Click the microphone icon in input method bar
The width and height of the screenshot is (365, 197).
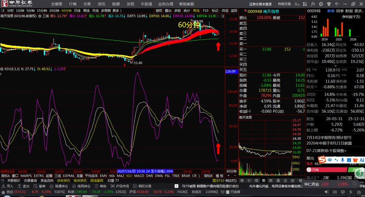click(343, 160)
